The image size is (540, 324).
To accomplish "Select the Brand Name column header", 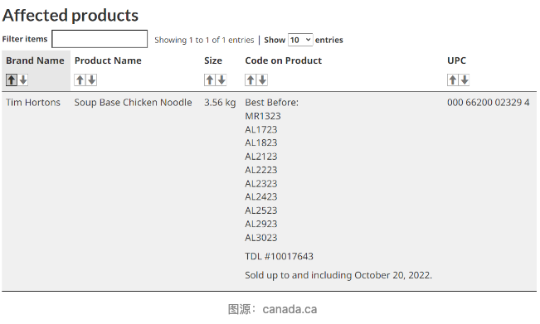I will [35, 60].
